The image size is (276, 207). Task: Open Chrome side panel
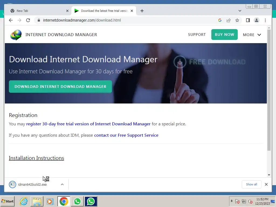point(248,20)
